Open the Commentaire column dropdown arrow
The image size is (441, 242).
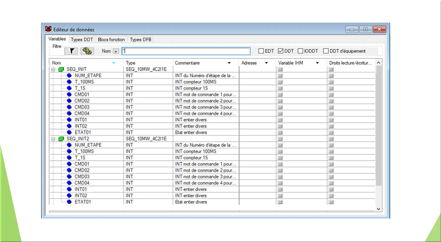[x=229, y=63]
